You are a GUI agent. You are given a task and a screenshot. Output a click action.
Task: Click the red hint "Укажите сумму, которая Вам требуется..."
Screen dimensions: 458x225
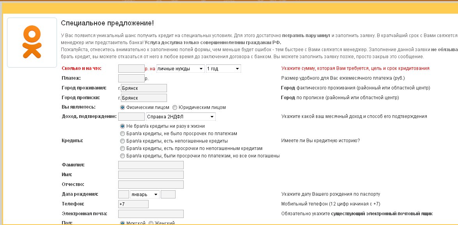coord(355,68)
